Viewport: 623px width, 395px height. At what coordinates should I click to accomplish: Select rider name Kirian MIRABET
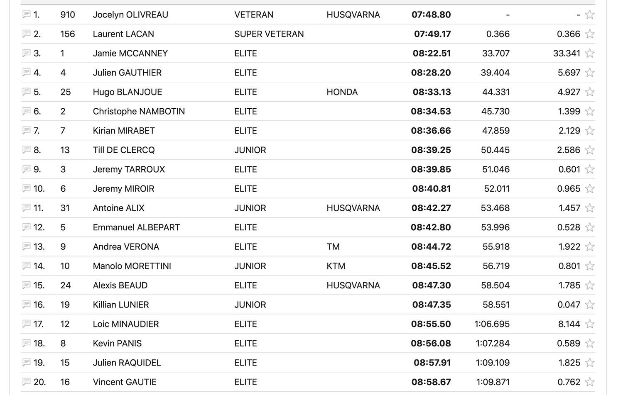point(124,131)
